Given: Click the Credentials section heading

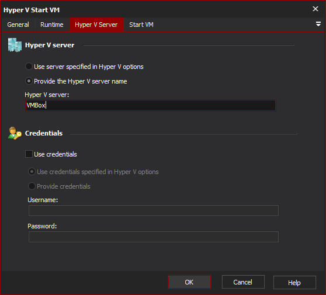Looking at the screenshot, I should click(x=44, y=133).
